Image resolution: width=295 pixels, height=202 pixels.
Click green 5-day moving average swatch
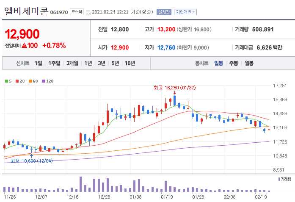(x=7, y=81)
